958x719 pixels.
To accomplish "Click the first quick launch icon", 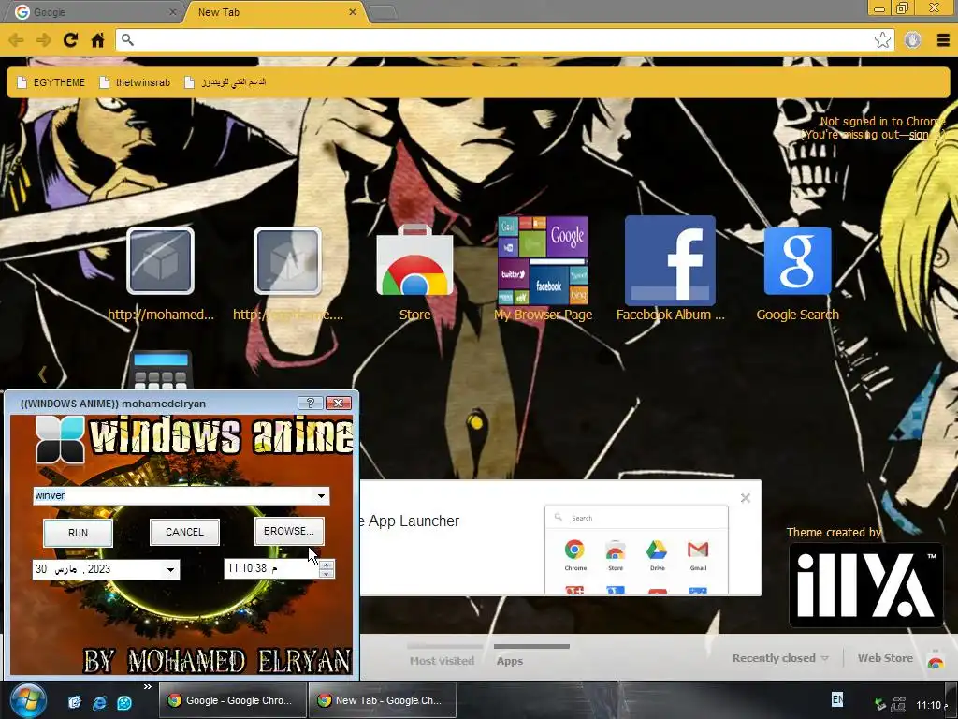I will coord(75,702).
